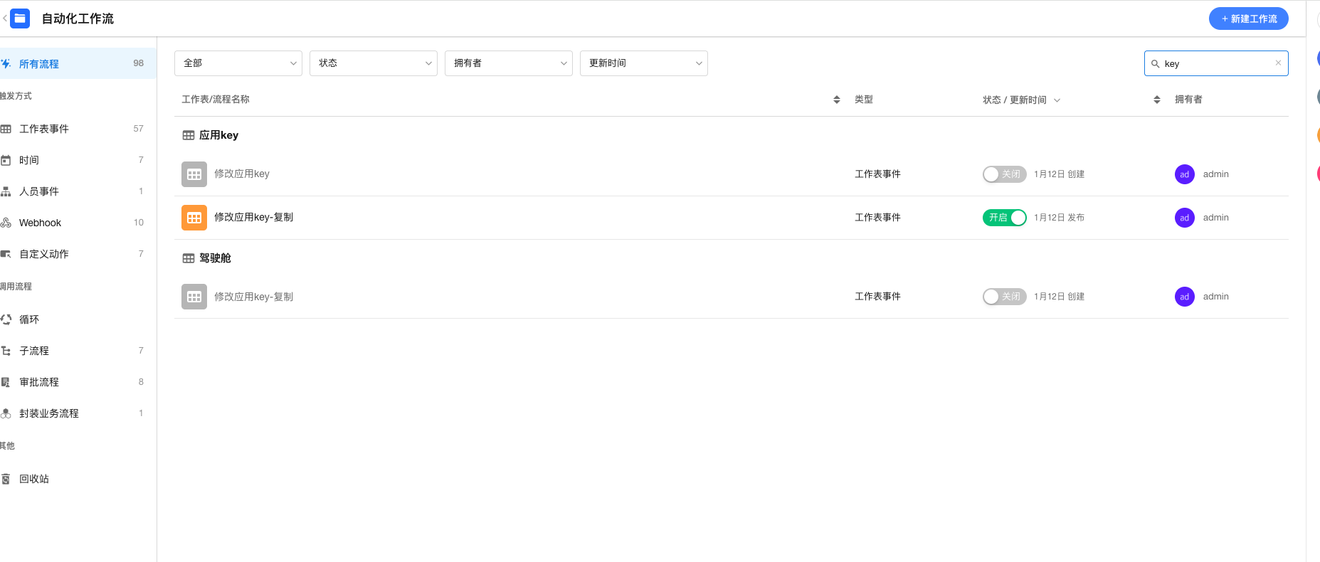The height and width of the screenshot is (562, 1320).
Task: Click the 新建工作流 button
Action: (1248, 18)
